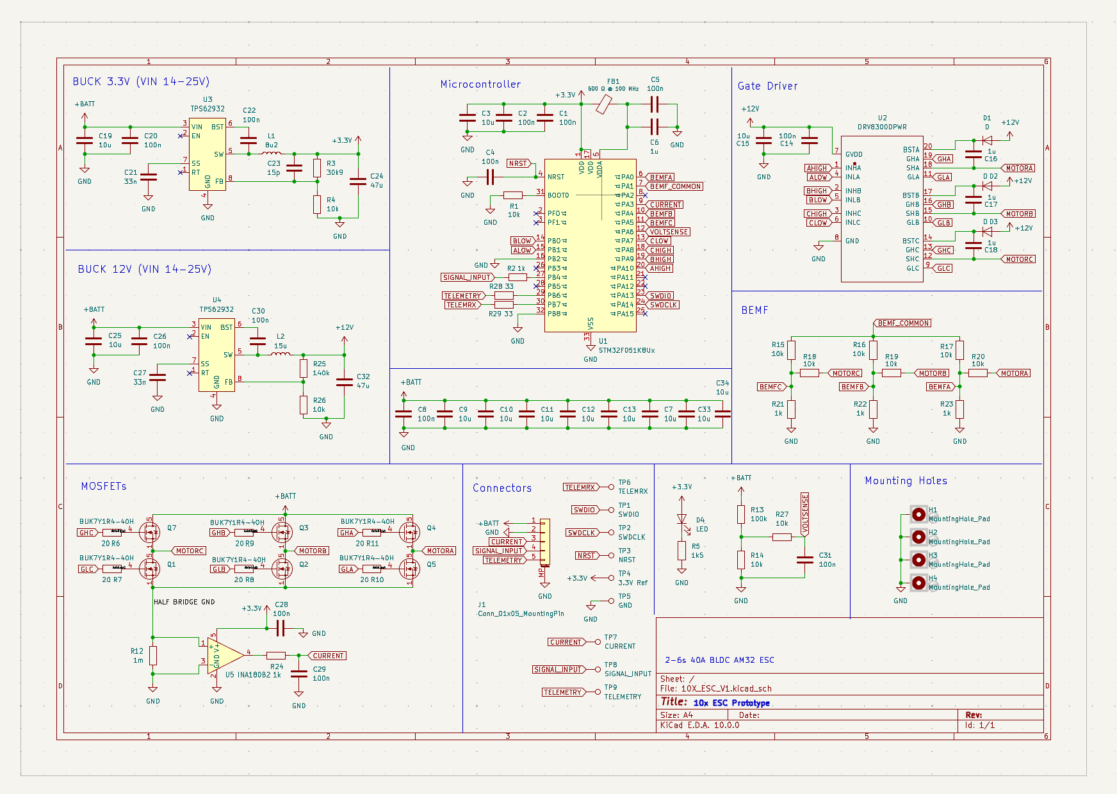Click the H3 mounting hole pad

(x=918, y=560)
